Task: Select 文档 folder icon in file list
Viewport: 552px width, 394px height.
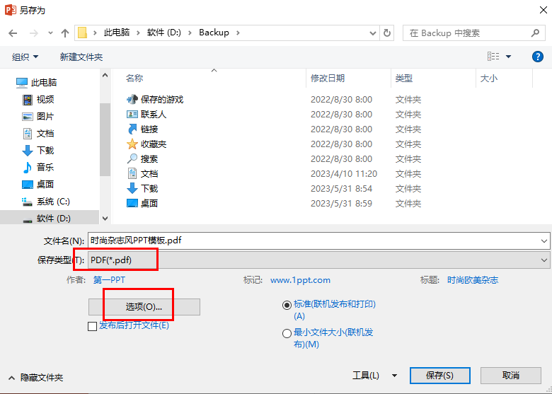Action: [132, 173]
